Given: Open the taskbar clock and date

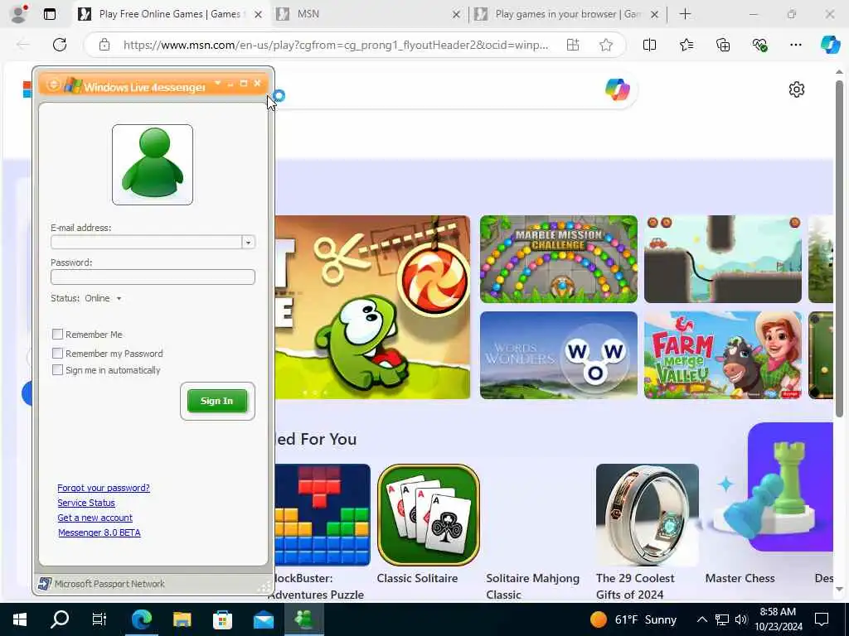Looking at the screenshot, I should [778, 619].
